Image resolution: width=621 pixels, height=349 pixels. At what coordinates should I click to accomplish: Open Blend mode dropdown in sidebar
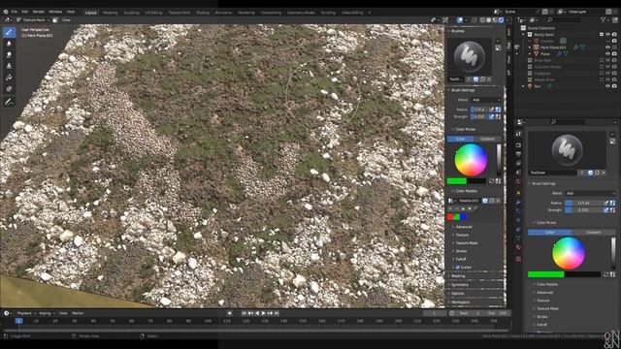click(486, 100)
